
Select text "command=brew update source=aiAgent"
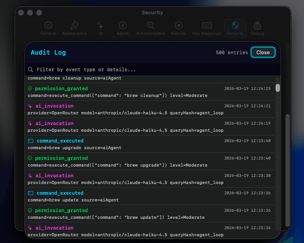click(73, 200)
